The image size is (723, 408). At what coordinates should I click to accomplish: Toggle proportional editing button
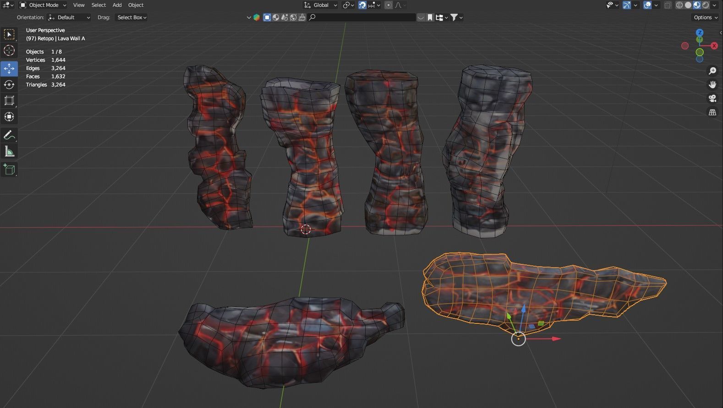[389, 5]
